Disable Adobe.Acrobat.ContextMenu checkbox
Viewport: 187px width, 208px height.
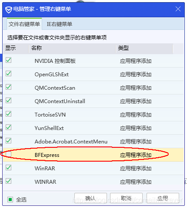pos(9,140)
